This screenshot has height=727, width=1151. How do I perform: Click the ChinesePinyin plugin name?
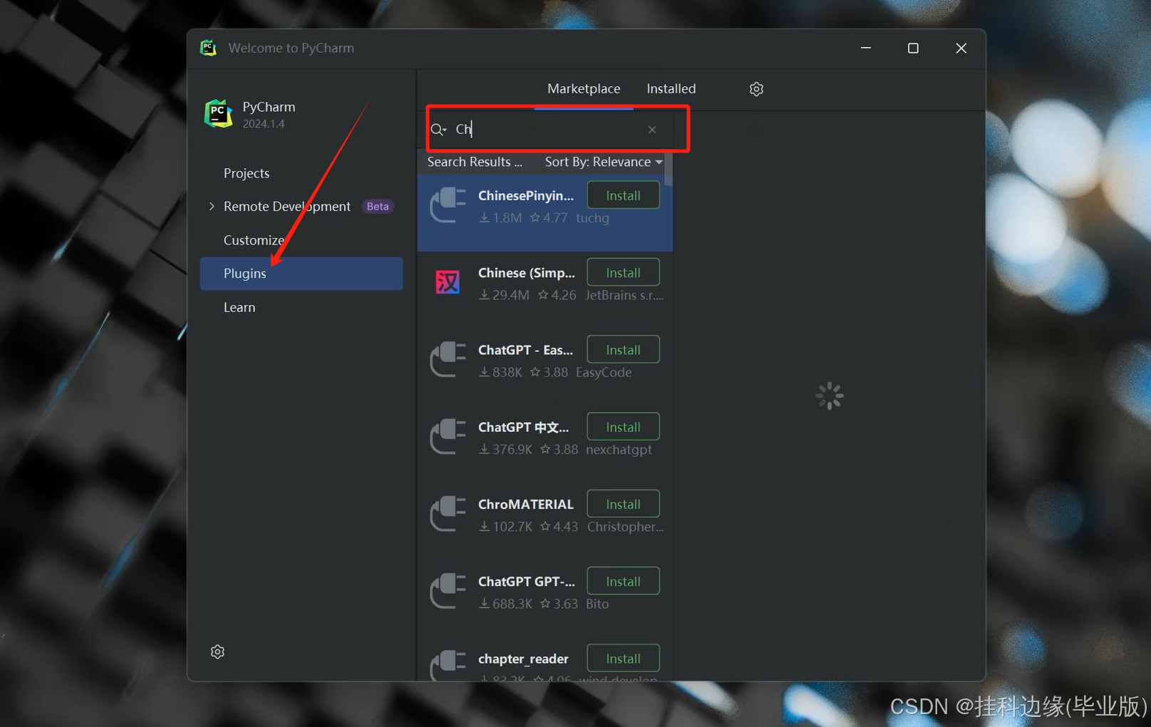coord(526,195)
